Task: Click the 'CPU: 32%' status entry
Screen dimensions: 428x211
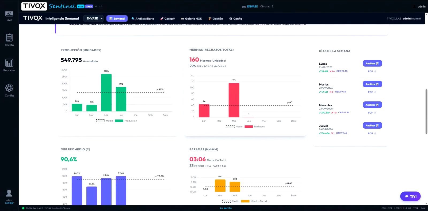Action: pos(387,208)
